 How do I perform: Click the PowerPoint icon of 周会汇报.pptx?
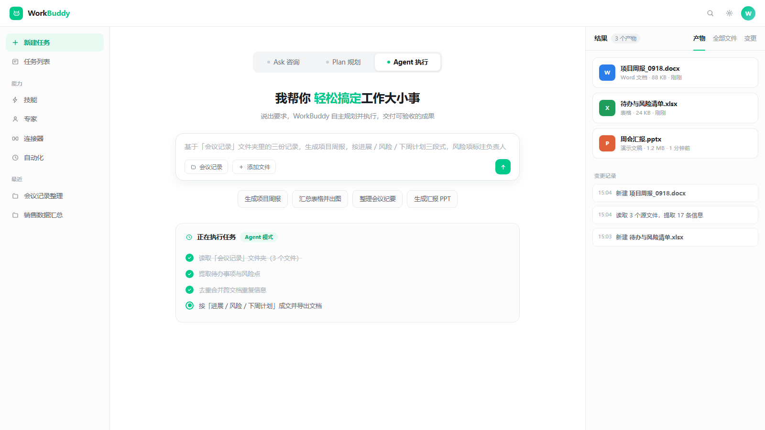click(x=607, y=143)
